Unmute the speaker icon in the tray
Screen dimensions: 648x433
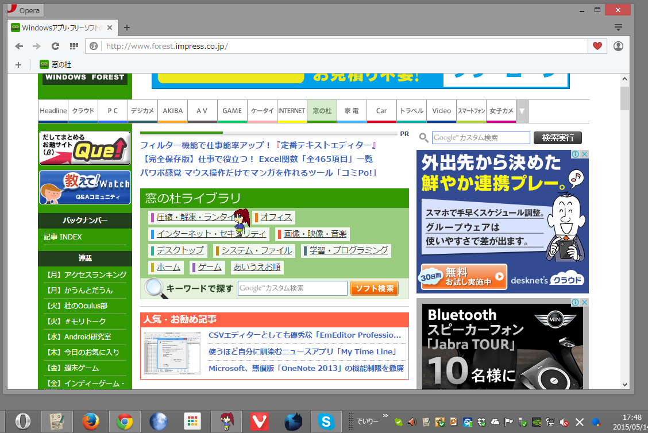click(563, 422)
